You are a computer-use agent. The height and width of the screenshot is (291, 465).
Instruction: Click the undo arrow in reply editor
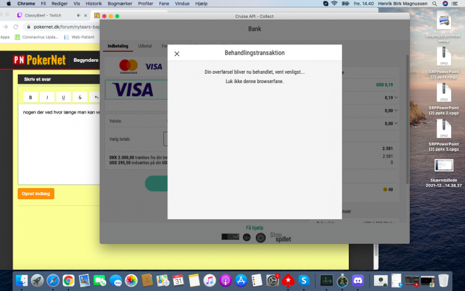click(x=96, y=97)
